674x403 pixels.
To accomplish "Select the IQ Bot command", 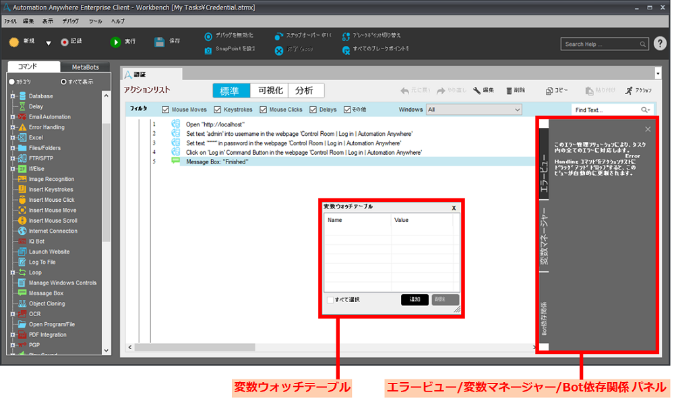I will [x=36, y=242].
